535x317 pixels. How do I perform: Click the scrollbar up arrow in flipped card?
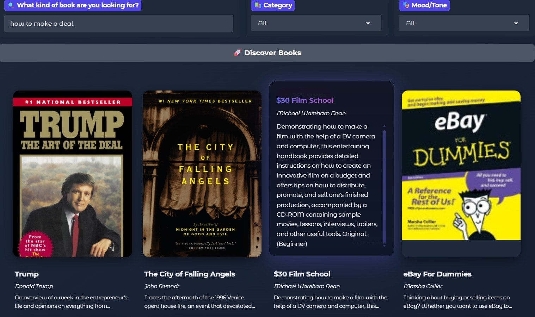(x=384, y=126)
